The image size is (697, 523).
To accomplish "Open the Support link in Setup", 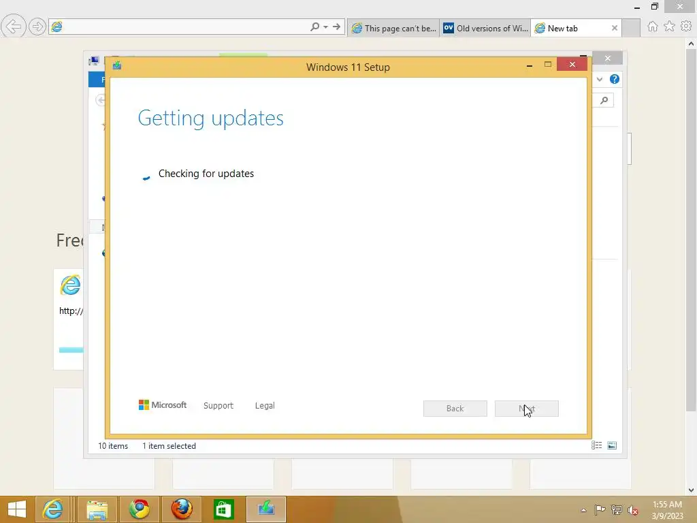I will point(218,406).
